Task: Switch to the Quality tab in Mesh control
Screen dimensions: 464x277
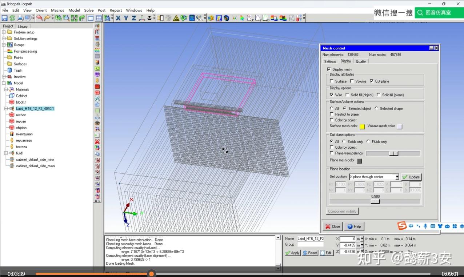Action: tap(361, 61)
